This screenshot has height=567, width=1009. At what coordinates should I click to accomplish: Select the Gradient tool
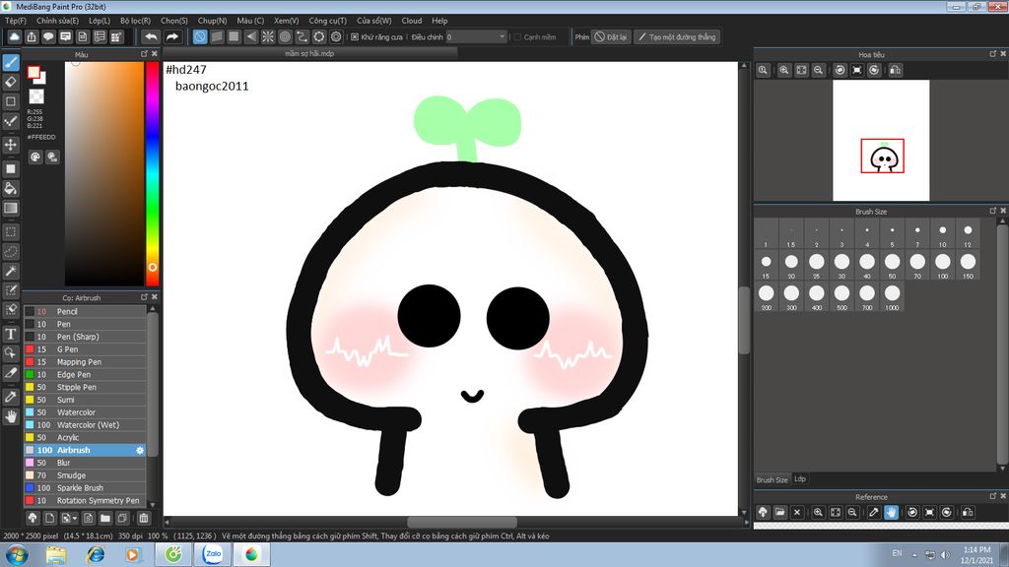click(11, 208)
